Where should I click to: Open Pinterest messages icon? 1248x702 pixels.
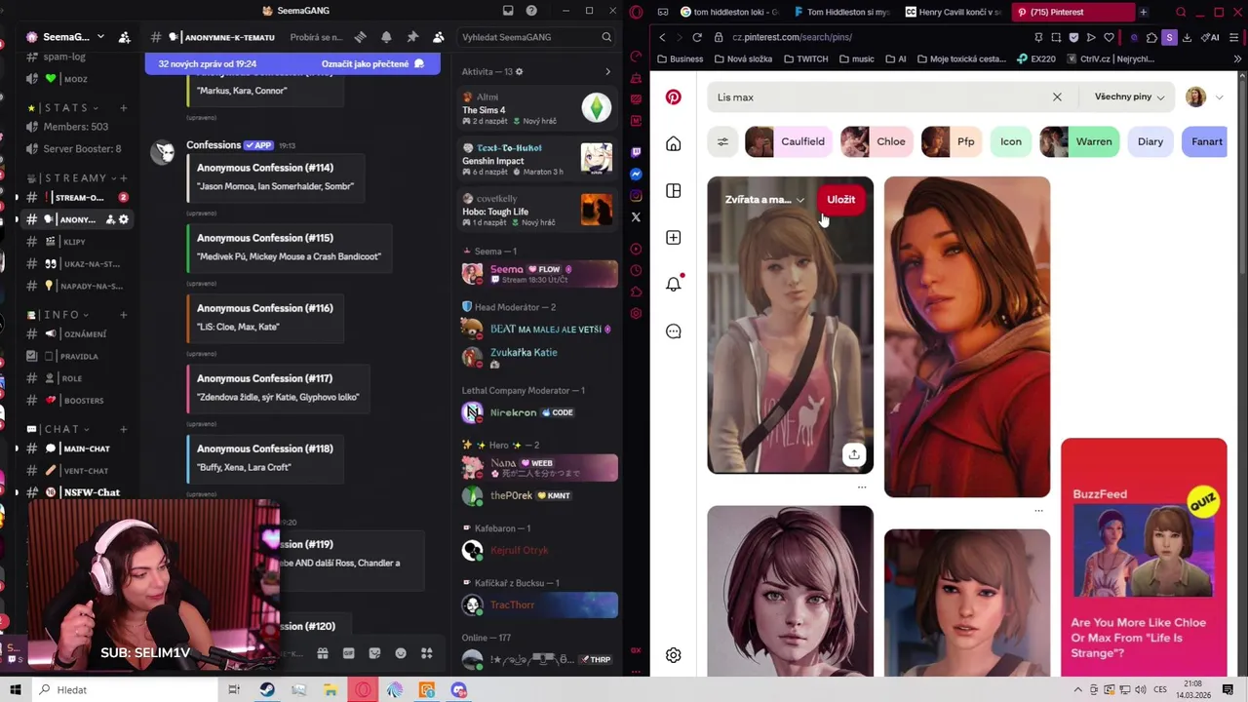pos(674,331)
